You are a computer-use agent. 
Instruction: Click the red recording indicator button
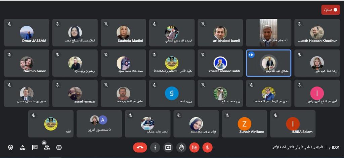(331, 10)
